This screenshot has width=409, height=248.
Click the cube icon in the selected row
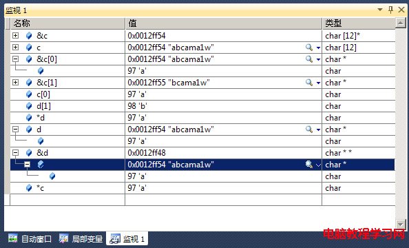point(41,165)
